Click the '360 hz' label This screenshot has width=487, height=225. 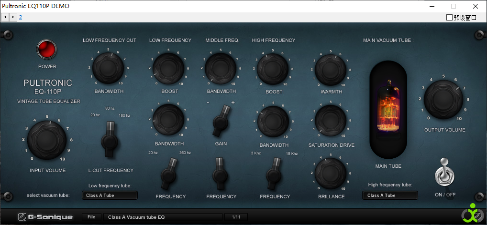(x=185, y=153)
